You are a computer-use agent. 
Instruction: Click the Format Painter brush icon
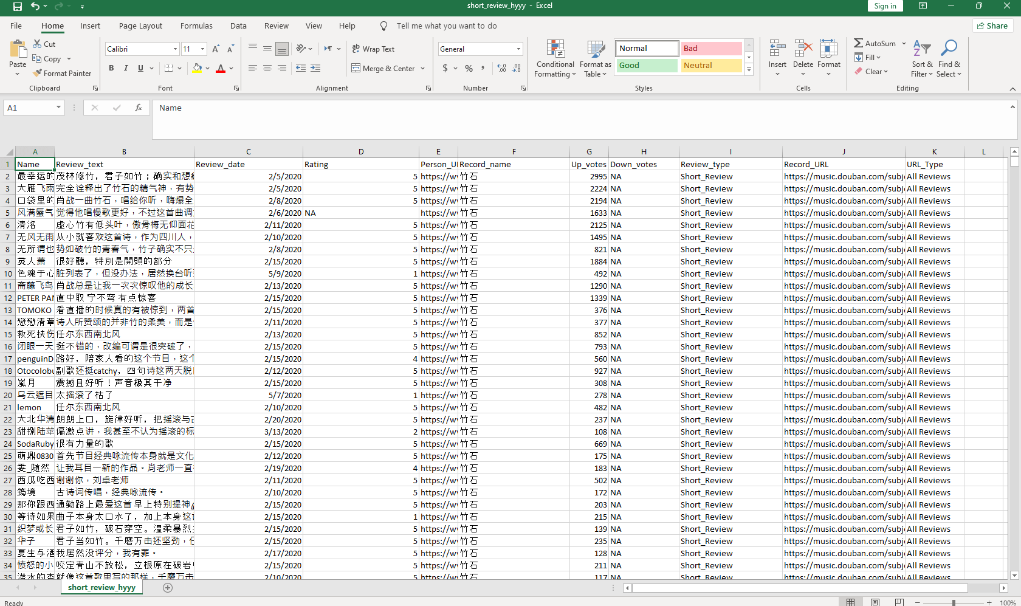click(x=38, y=73)
